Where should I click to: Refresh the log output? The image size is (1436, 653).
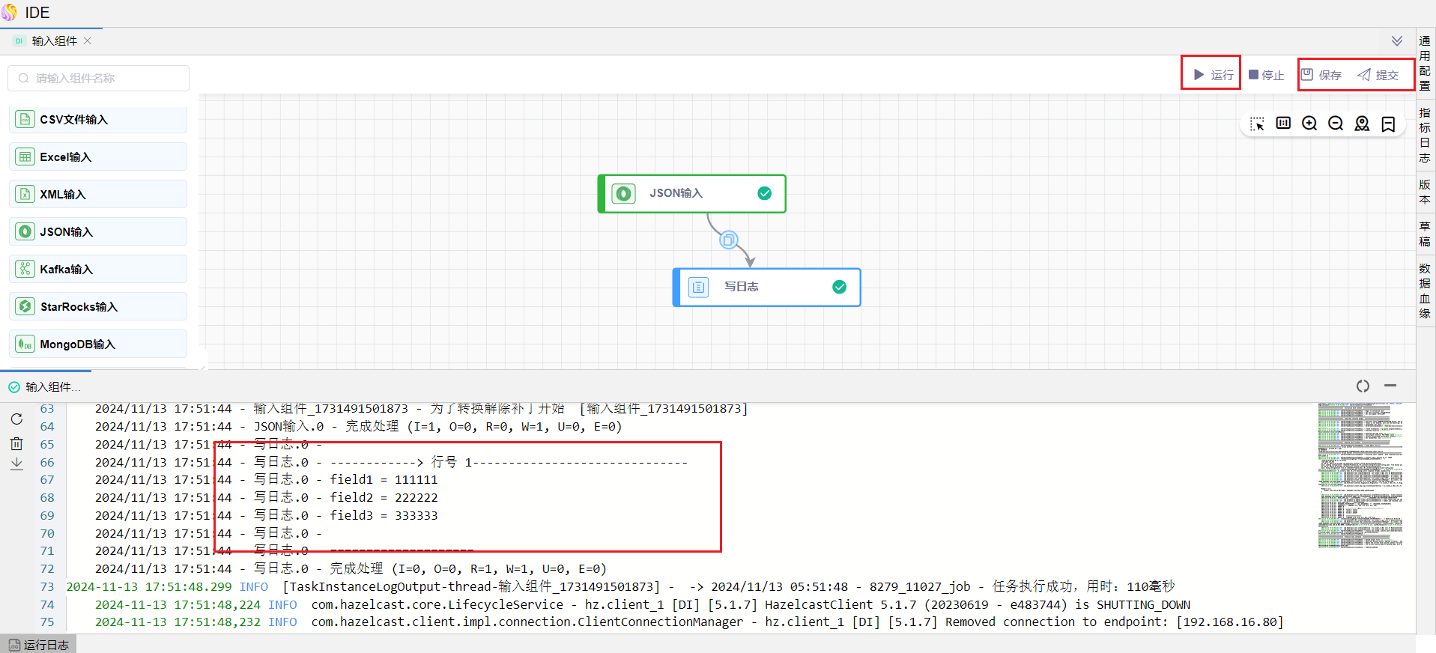(x=16, y=419)
